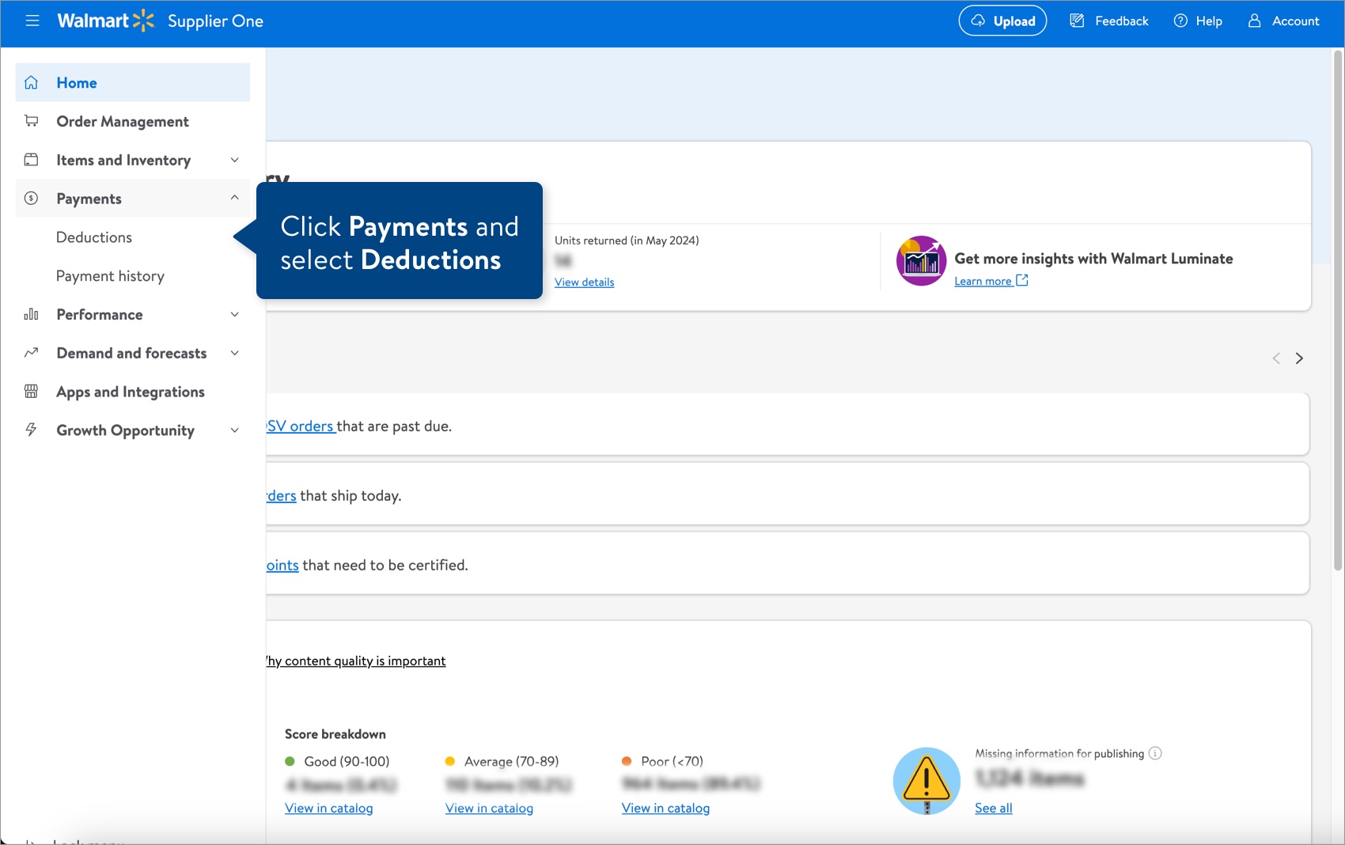
Task: Click the Payments dollar sign icon
Action: (31, 198)
